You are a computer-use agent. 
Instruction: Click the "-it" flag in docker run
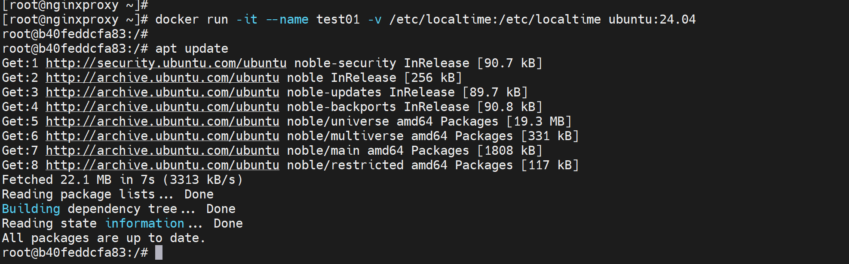pos(247,20)
